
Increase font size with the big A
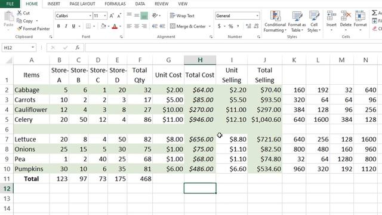[112, 16]
